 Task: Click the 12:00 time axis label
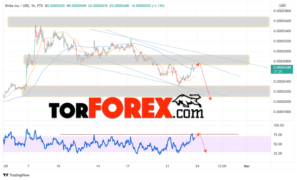[222, 166]
